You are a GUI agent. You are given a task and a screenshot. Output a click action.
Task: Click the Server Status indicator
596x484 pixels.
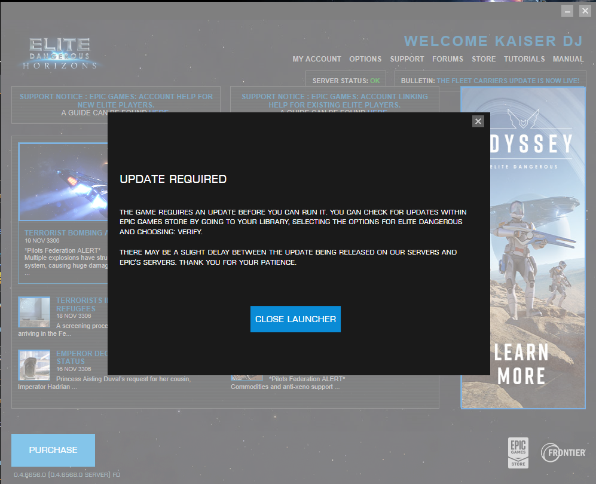pyautogui.click(x=346, y=81)
